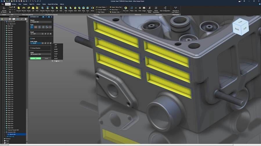Select the Shell tool in the ribbon

pos(79,8)
